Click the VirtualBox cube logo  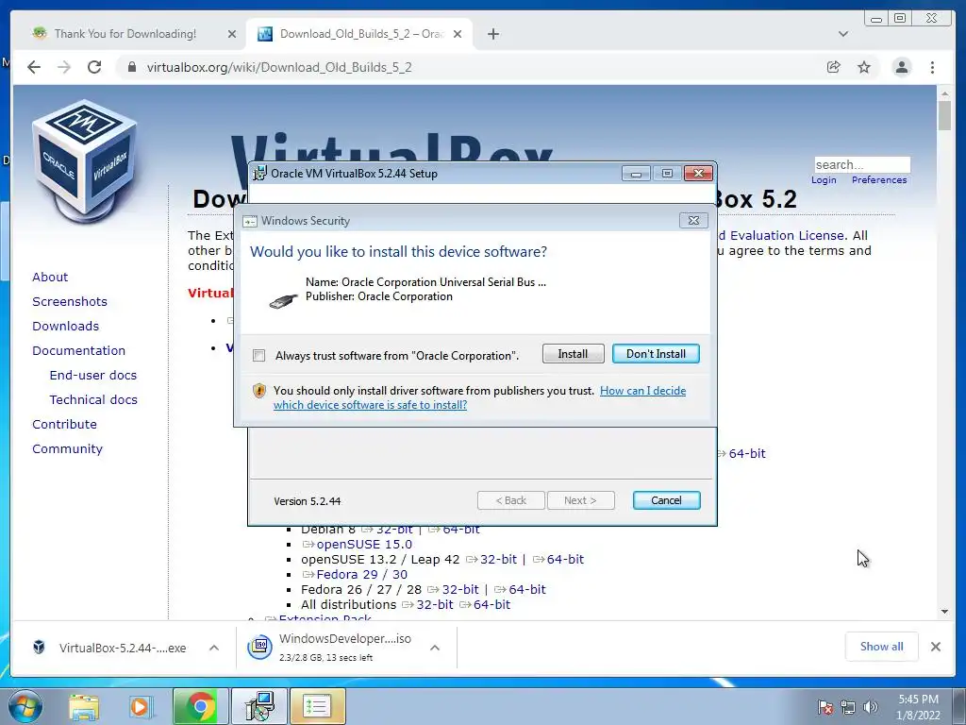[x=85, y=161]
